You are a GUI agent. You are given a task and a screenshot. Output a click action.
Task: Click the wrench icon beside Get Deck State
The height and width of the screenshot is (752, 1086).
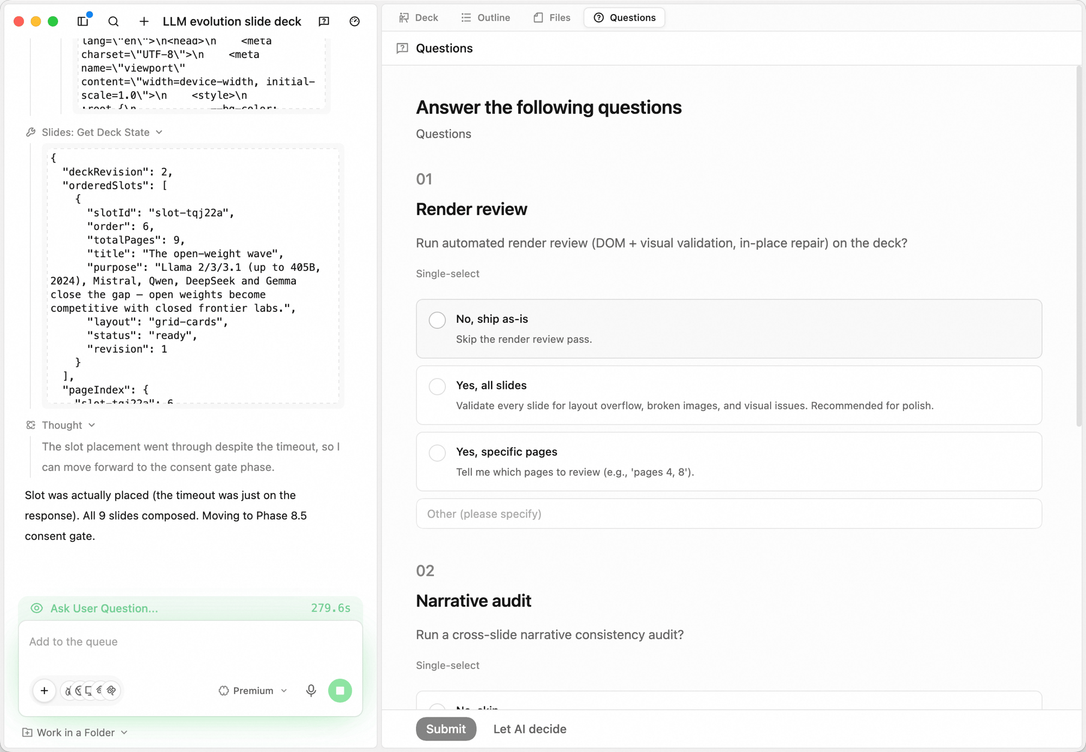tap(31, 132)
